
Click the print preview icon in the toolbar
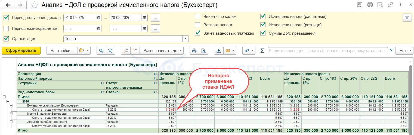click(x=203, y=51)
